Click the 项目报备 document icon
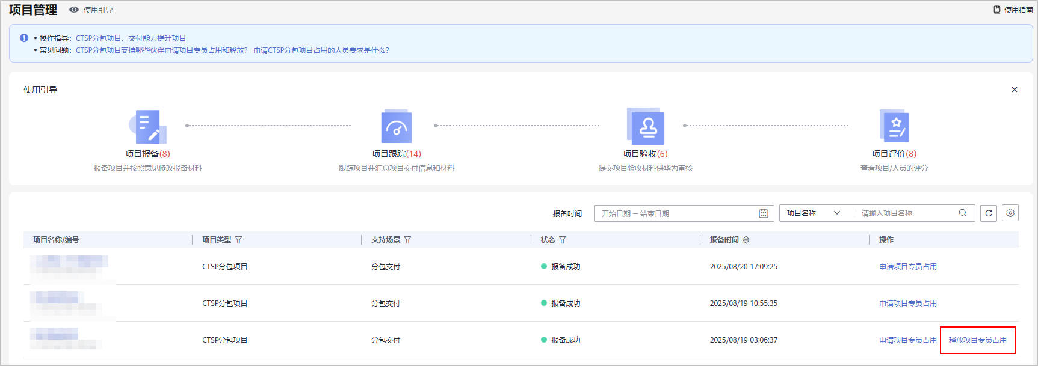Viewport: 1038px width, 366px height. 147,126
